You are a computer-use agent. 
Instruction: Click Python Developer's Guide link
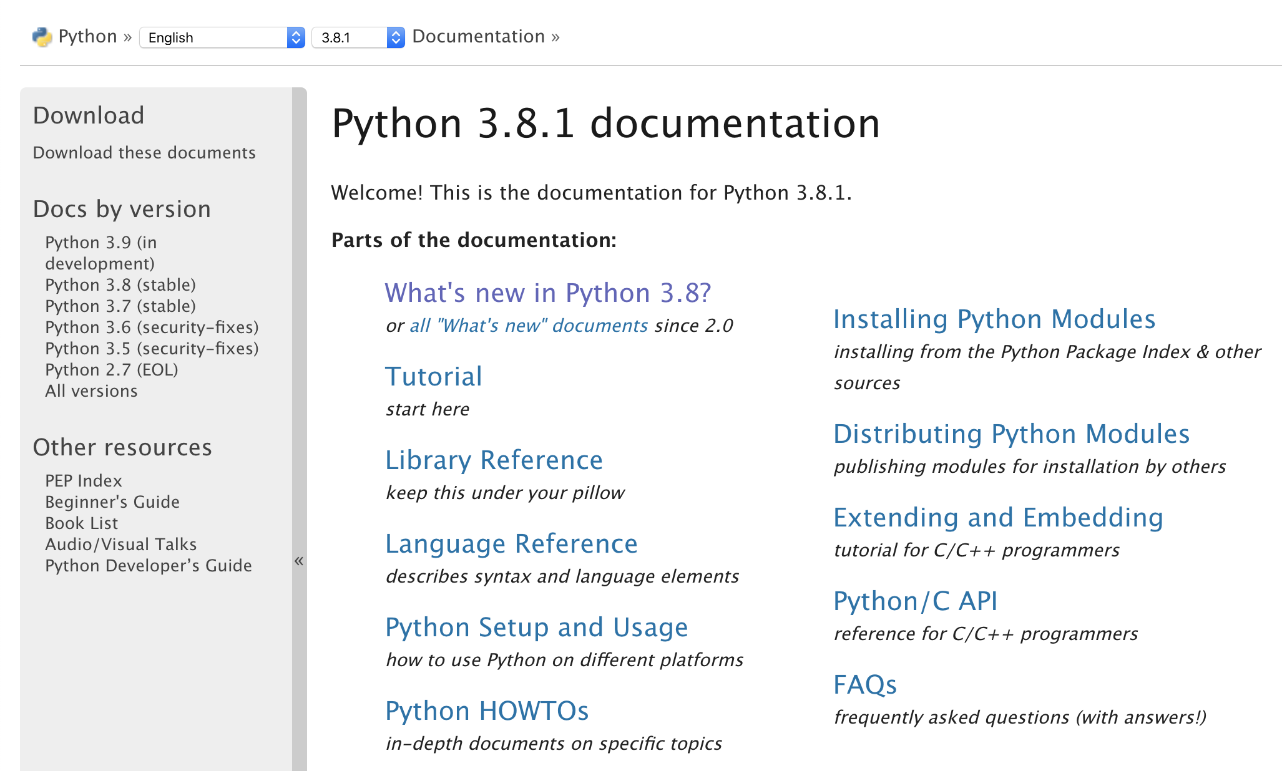coord(149,565)
